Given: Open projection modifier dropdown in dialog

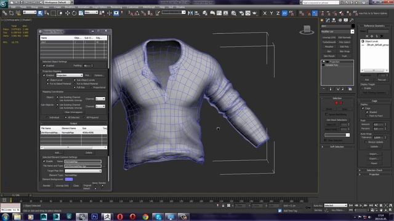Looking at the screenshot, I should [70, 75].
